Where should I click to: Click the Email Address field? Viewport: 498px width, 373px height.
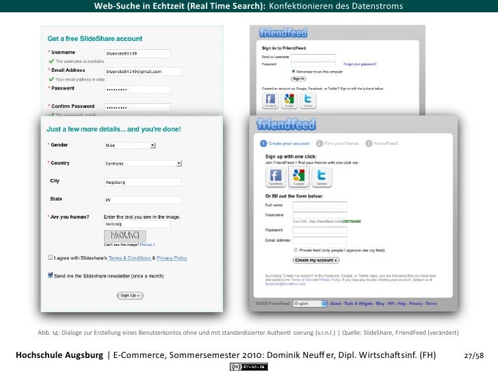[143, 71]
